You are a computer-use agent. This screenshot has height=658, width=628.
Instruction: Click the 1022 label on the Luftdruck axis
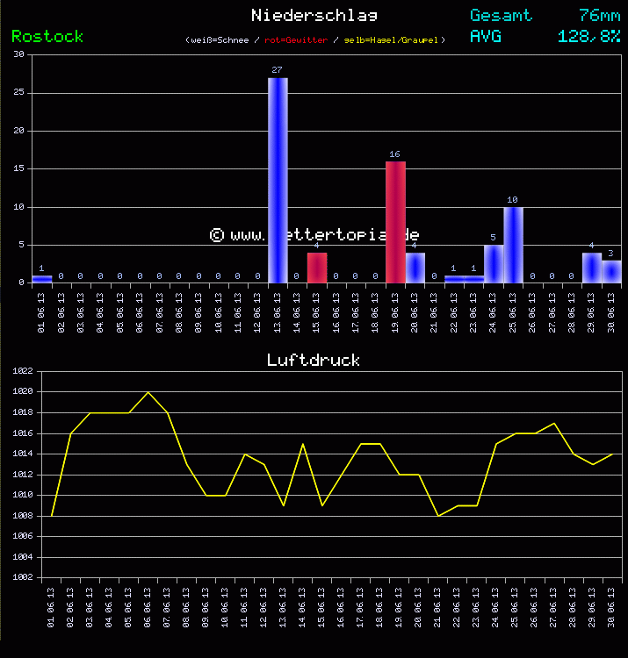(22, 371)
